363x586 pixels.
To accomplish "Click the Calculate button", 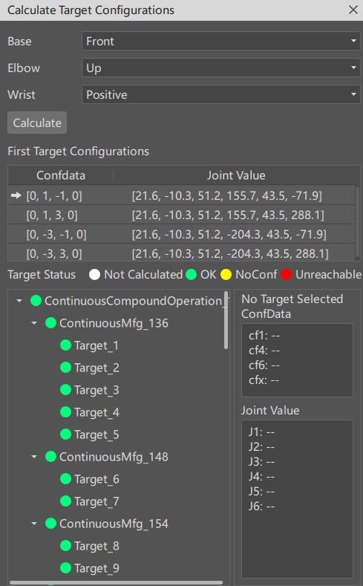I will pyautogui.click(x=37, y=123).
